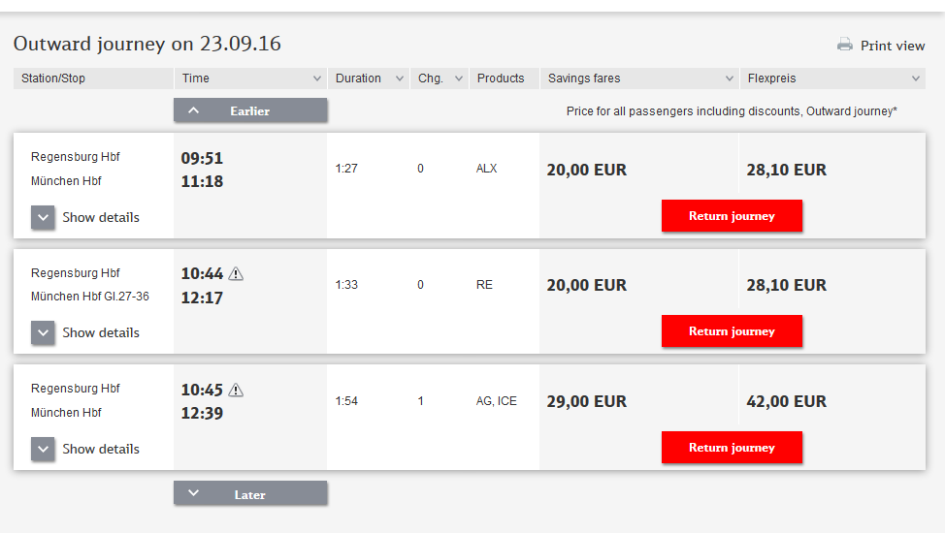
Task: Expand details arrow for 10:44 RE connection
Action: point(43,332)
